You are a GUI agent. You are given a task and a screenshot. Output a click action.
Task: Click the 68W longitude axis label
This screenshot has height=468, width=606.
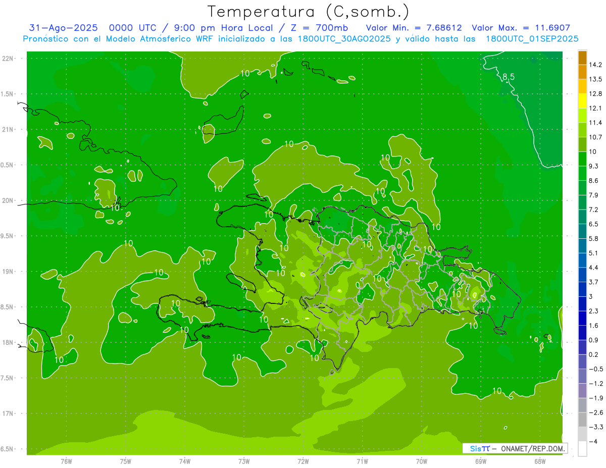(x=540, y=461)
